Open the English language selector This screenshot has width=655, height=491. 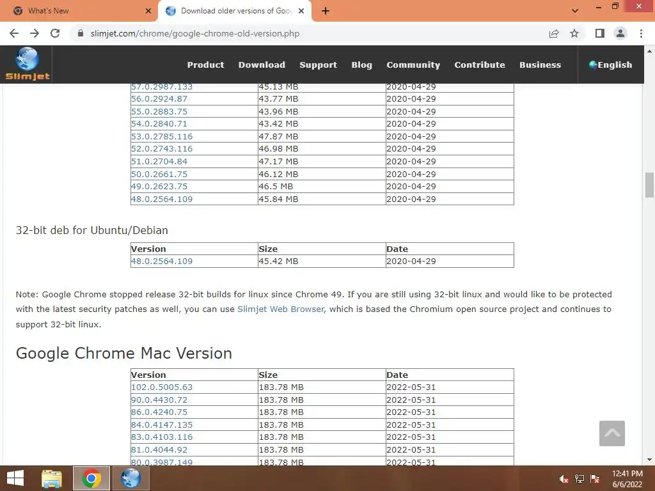click(610, 65)
